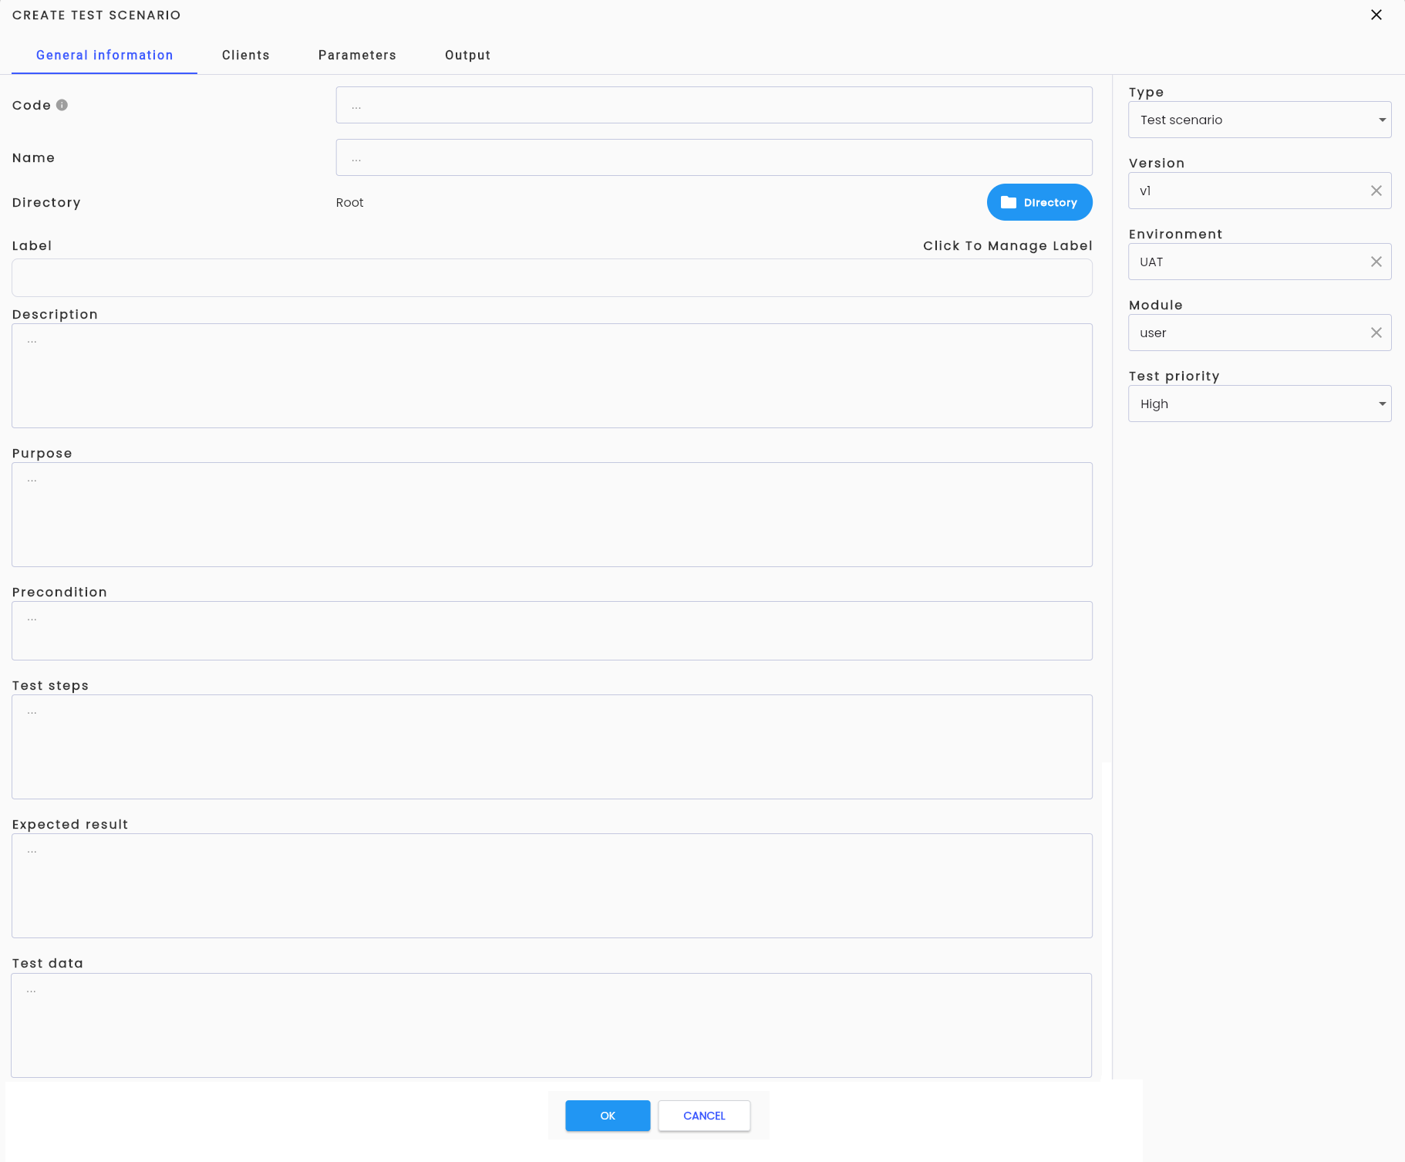Click the Click To Manage Label link
The width and height of the screenshot is (1405, 1162).
1007,245
